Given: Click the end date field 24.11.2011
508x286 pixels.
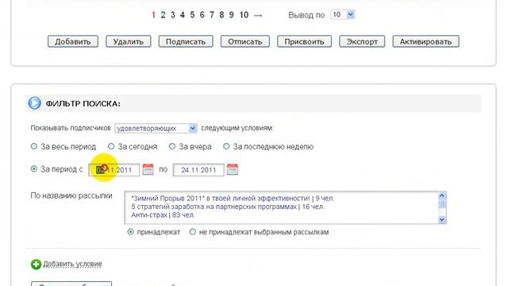Looking at the screenshot, I should (x=198, y=170).
